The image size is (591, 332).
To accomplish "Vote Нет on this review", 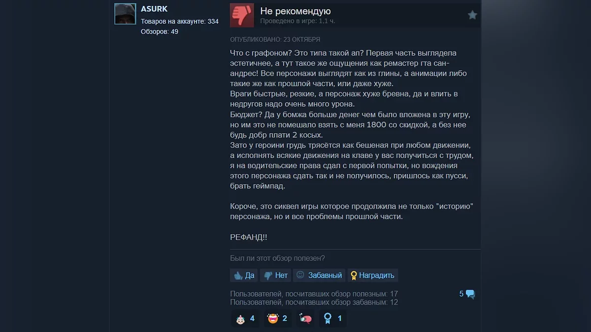I will pyautogui.click(x=276, y=275).
